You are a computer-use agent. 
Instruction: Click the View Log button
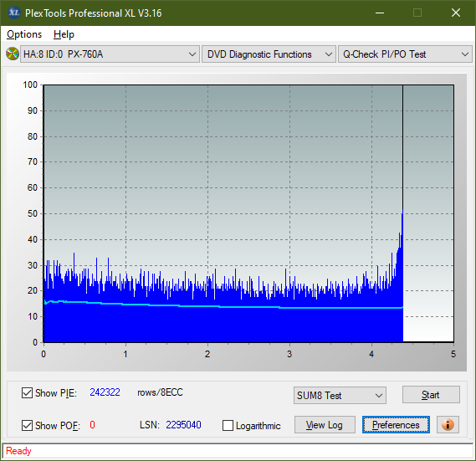click(x=325, y=424)
